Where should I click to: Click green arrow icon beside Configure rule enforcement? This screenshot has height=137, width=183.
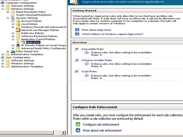pos(78,125)
